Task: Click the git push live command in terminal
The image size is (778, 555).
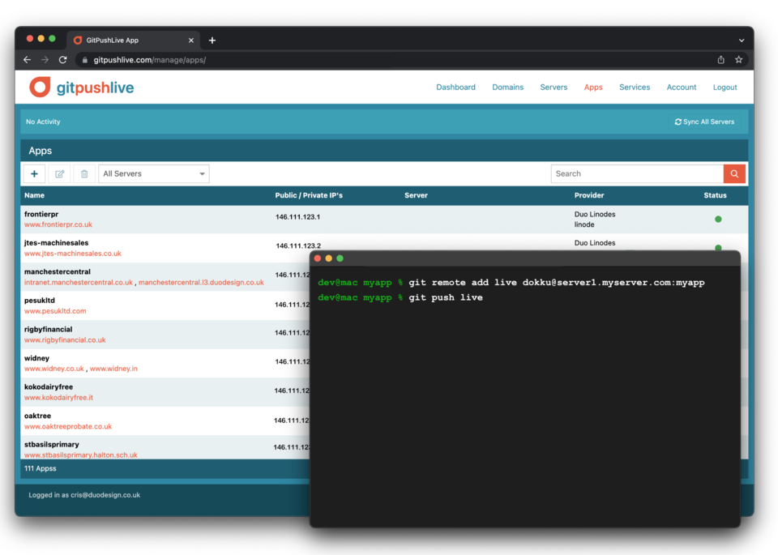Action: point(446,297)
